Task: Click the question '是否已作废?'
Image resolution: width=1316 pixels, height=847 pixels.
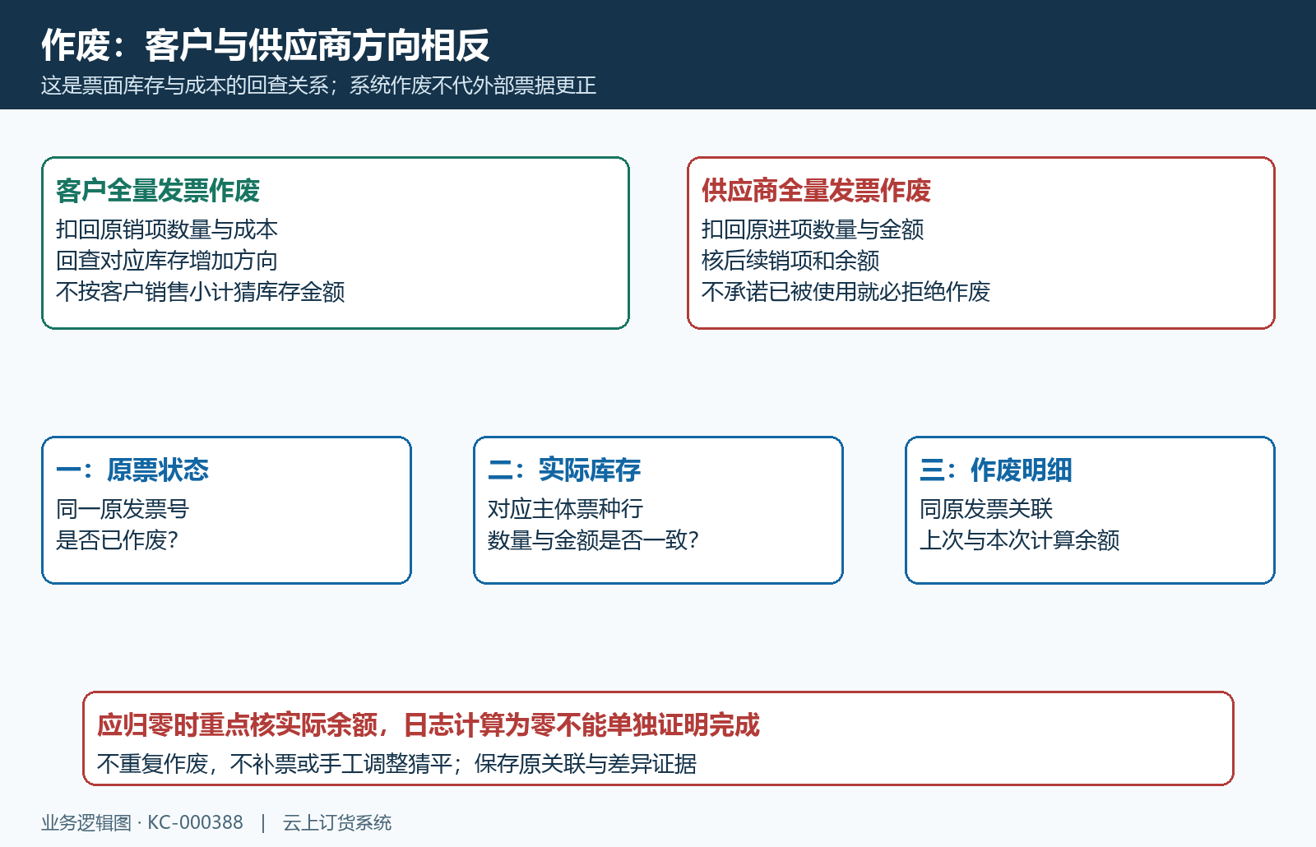Action: (117, 540)
